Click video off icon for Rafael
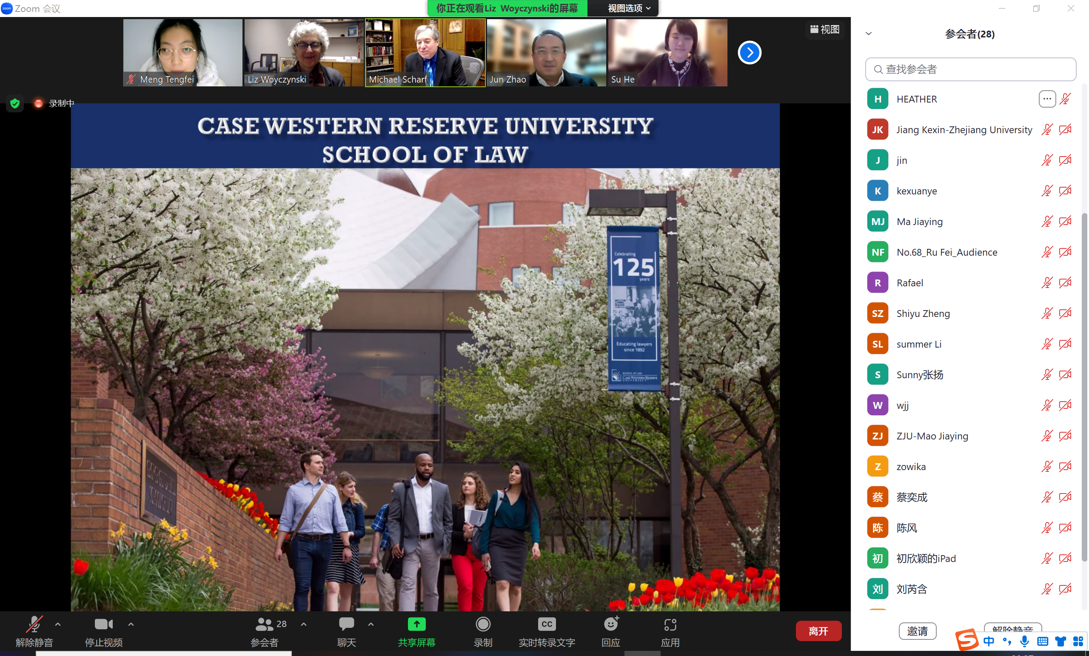Viewport: 1089px width, 656px height. pos(1065,283)
